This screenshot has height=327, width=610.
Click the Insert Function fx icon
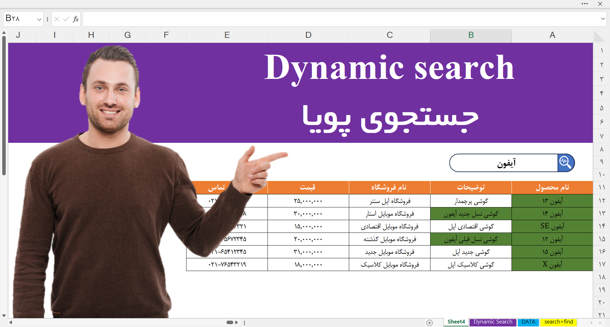(x=76, y=19)
